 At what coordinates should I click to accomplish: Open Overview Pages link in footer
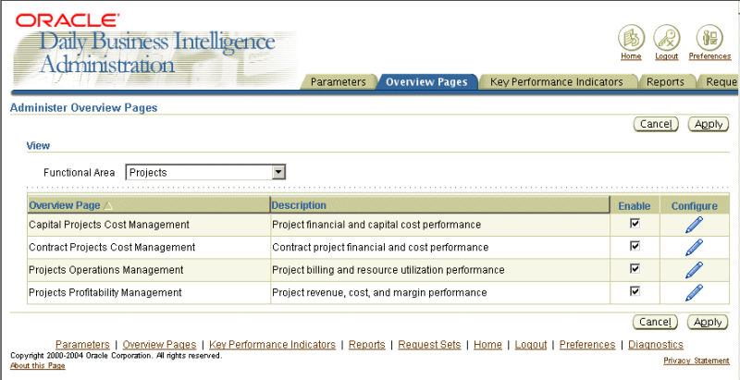coord(159,345)
